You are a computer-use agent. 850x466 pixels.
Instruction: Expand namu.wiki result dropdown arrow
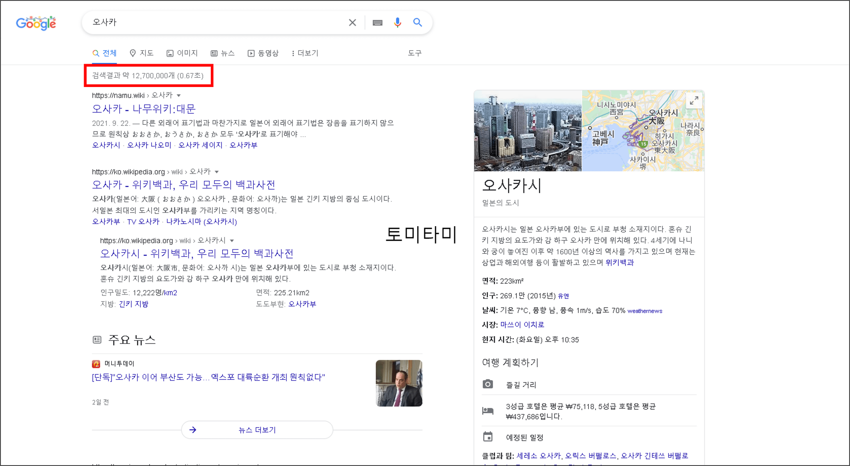[179, 95]
